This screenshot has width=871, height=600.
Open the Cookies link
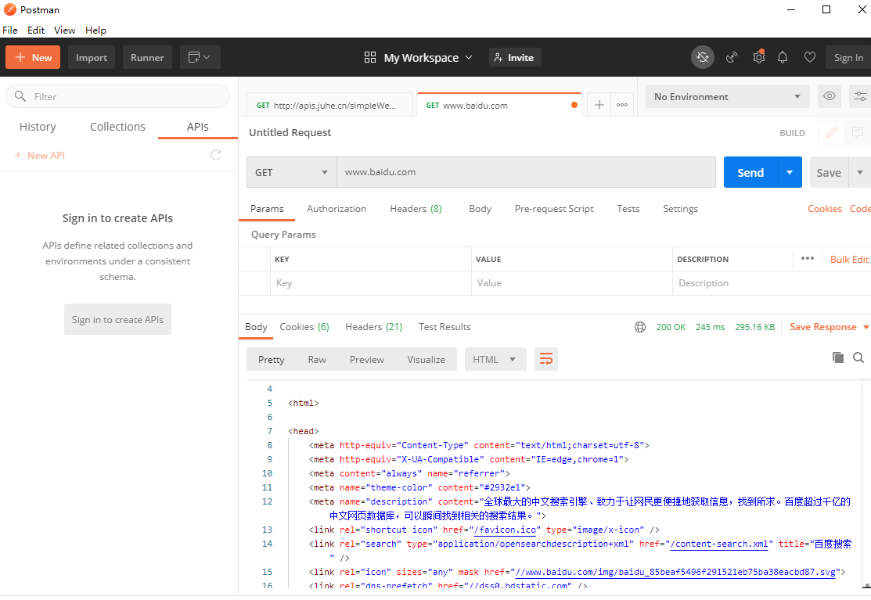point(824,209)
